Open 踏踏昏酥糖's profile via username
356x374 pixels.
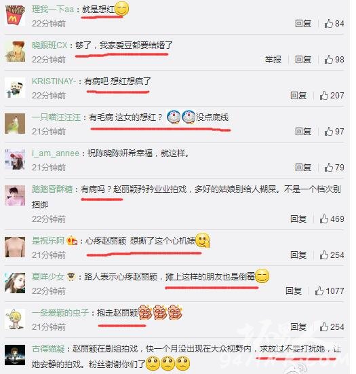click(52, 189)
